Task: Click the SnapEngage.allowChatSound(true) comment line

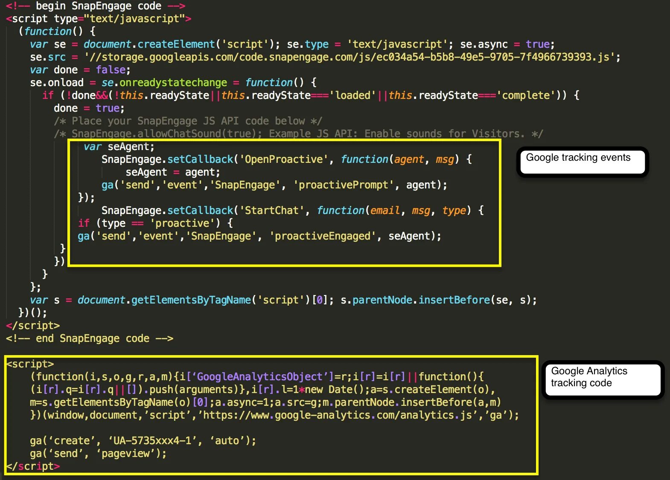Action: (298, 134)
